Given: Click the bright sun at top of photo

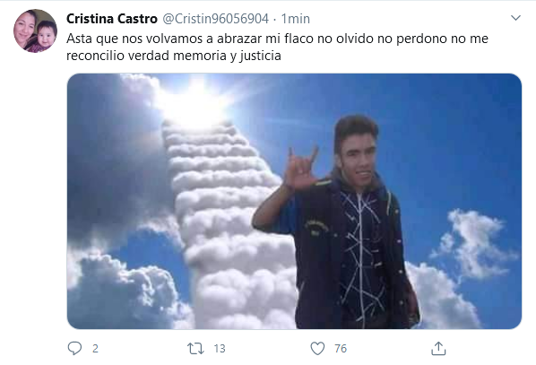Looking at the screenshot, I should (196, 102).
